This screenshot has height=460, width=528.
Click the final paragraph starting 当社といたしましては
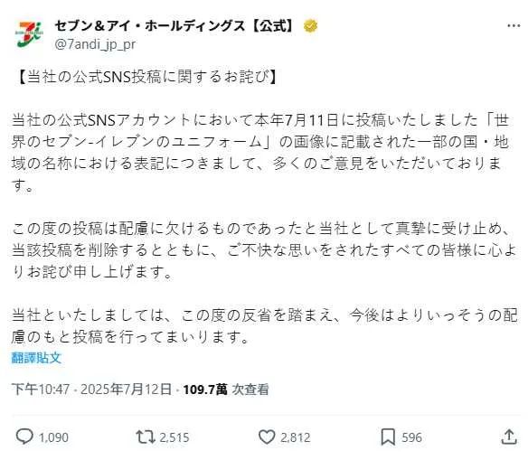(x=264, y=325)
